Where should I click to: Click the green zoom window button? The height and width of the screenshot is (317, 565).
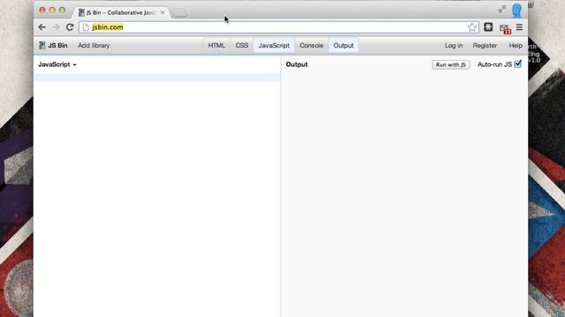point(63,10)
